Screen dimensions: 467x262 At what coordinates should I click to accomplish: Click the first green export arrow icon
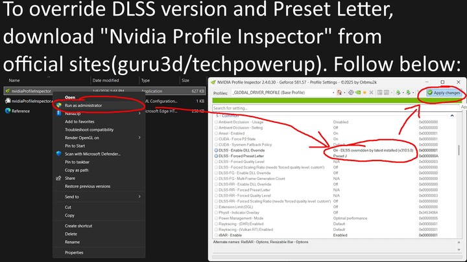pyautogui.click(x=398, y=93)
